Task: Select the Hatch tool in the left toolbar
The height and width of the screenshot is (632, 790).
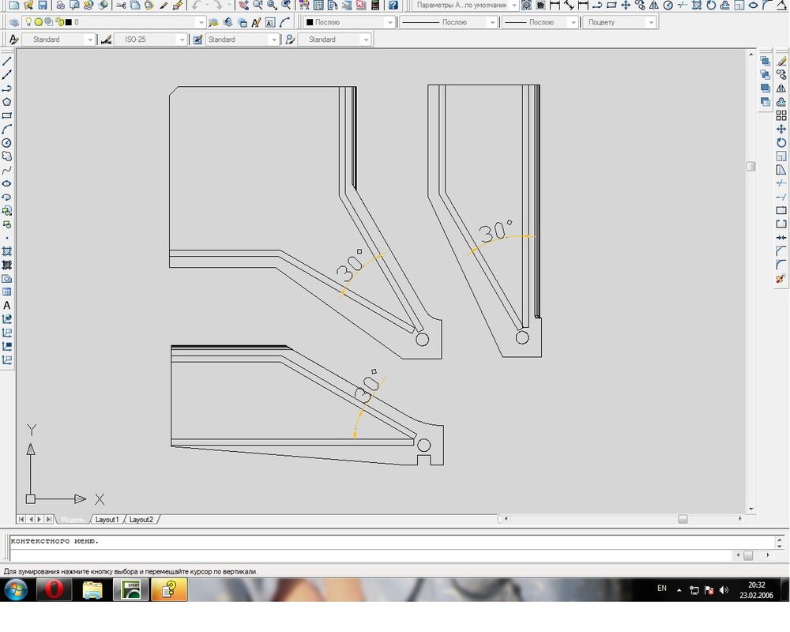Action: (x=7, y=251)
